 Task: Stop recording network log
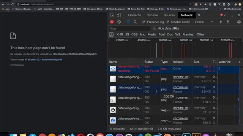[112, 22]
